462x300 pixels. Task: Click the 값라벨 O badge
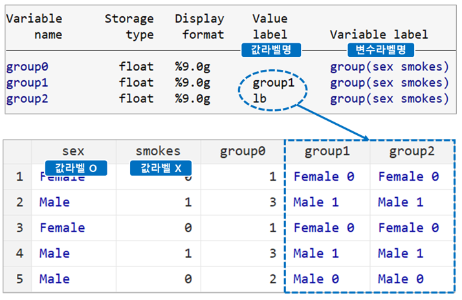point(76,168)
